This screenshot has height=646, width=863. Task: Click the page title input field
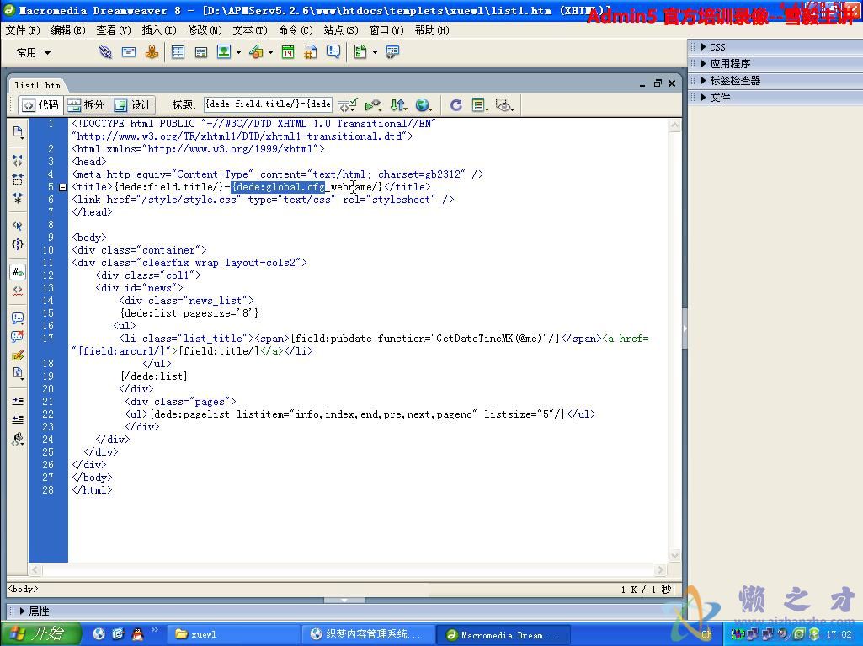268,105
